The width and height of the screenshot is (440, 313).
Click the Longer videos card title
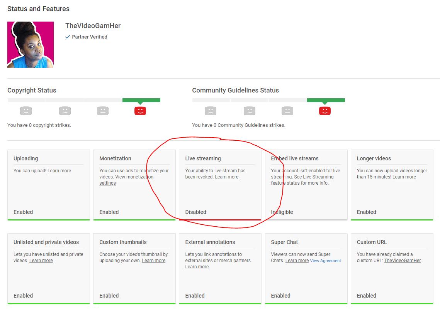(374, 158)
